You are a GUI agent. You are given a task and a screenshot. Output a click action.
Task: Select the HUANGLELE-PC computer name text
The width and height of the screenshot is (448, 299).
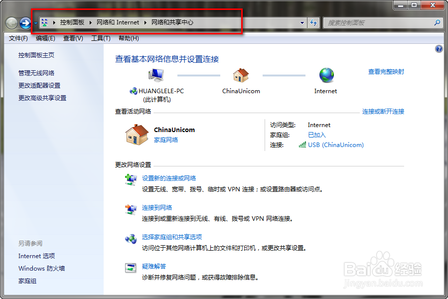pos(161,91)
